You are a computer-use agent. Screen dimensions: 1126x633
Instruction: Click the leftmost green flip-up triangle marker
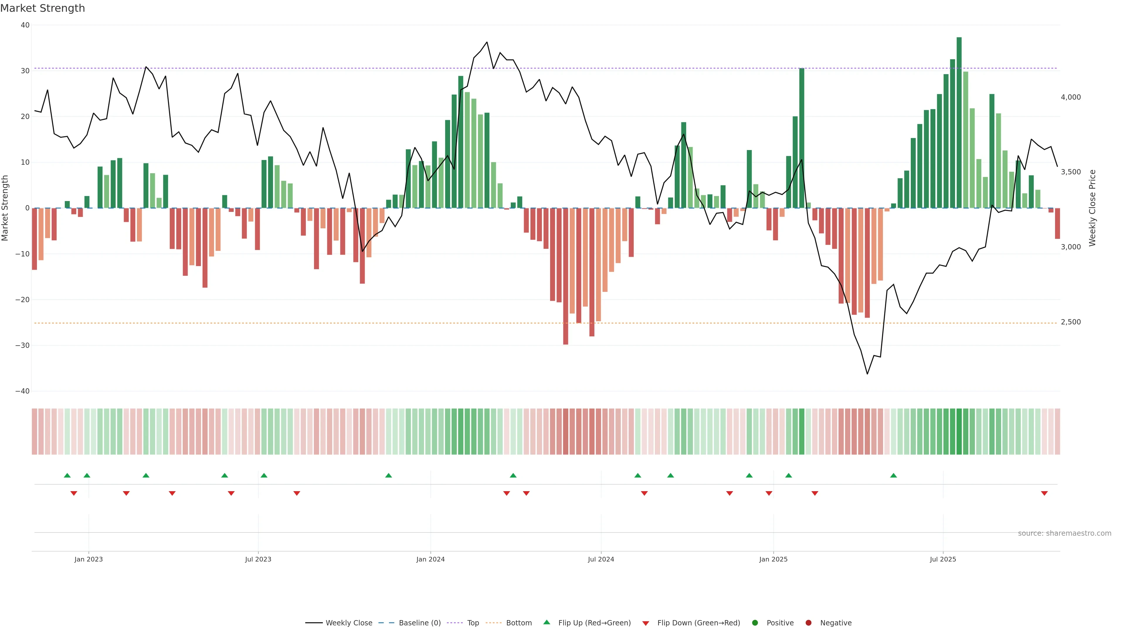[x=67, y=475]
